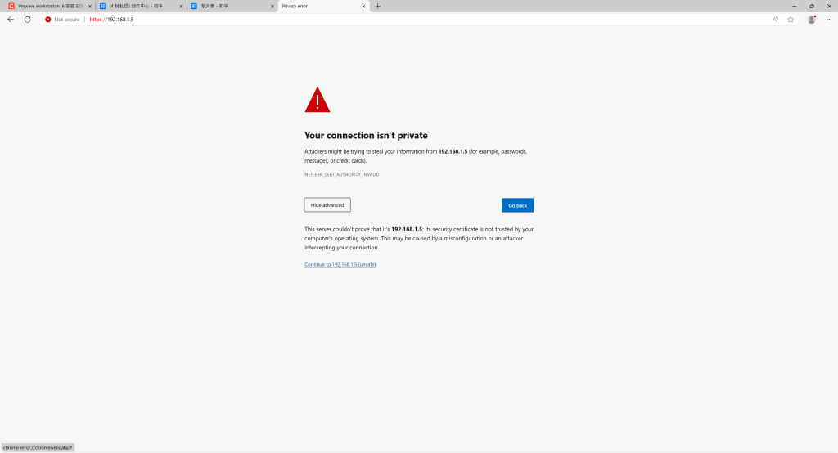Image resolution: width=838 pixels, height=453 pixels.
Task: Follow Continue to 192.168.1.5 (unsafe) link
Action: [340, 264]
